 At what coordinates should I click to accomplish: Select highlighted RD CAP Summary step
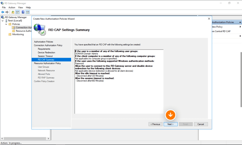pyautogui.click(x=51, y=60)
